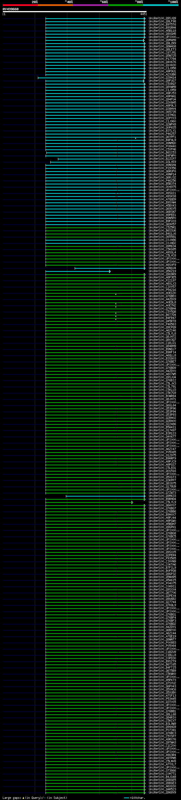Select label UniRef100_P93565
The height and width of the screenshot is (800, 181).
click(162, 558)
